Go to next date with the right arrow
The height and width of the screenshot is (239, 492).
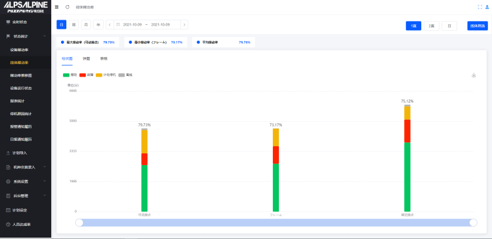click(184, 24)
